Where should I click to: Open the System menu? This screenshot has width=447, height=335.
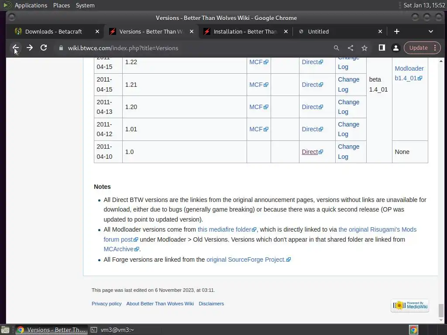click(85, 5)
